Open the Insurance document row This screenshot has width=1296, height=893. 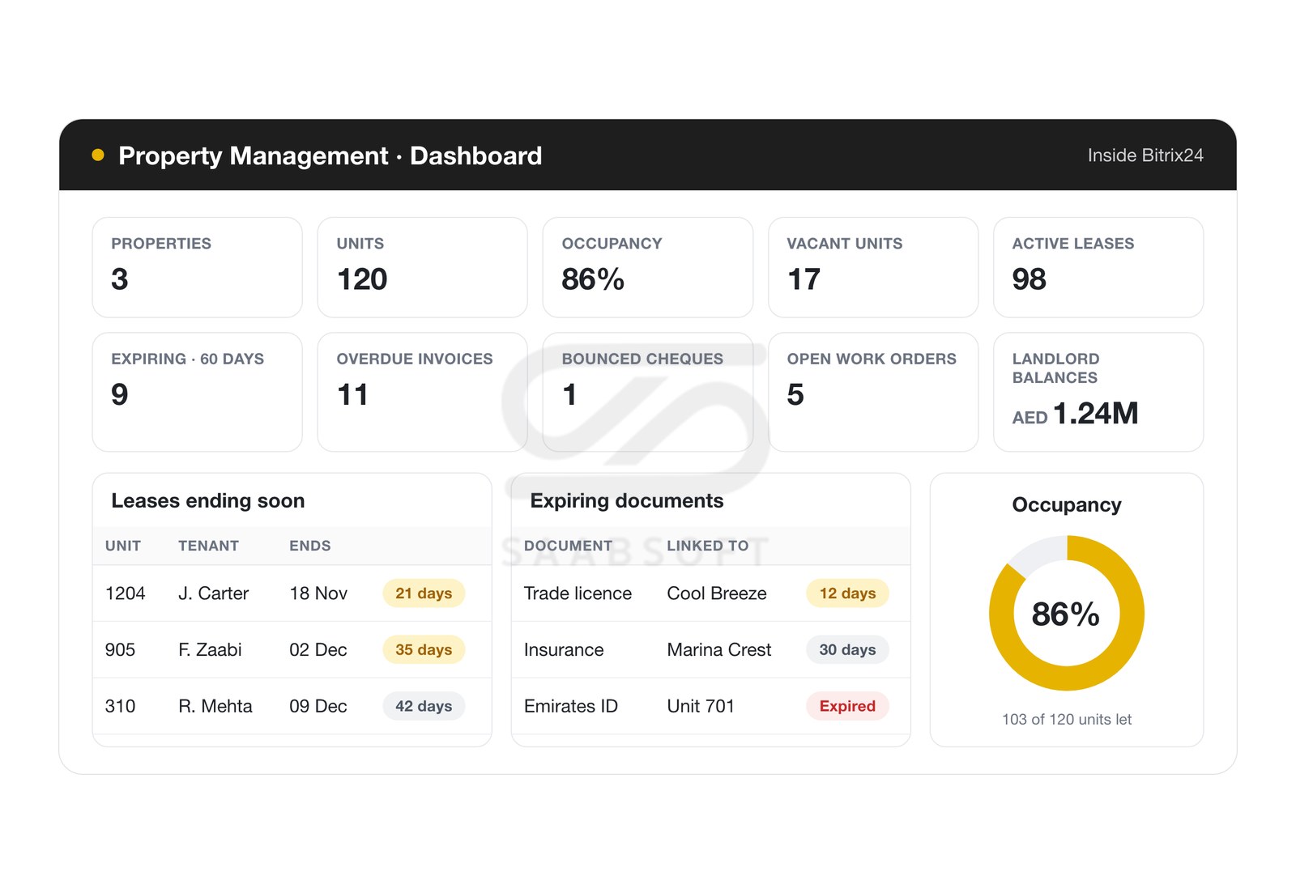(710, 650)
